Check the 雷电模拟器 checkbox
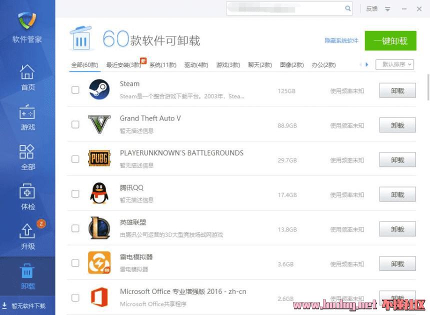430x315 pixels. (x=75, y=263)
